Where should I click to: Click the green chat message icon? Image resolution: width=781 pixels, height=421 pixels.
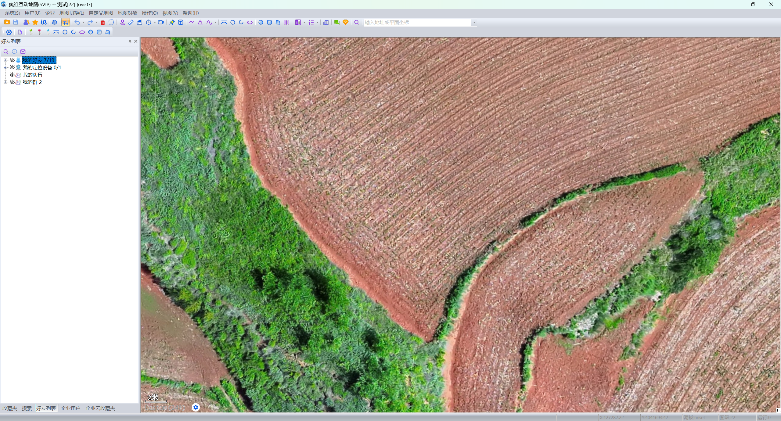point(337,22)
